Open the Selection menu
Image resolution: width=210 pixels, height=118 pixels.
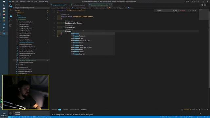coord(23,1)
